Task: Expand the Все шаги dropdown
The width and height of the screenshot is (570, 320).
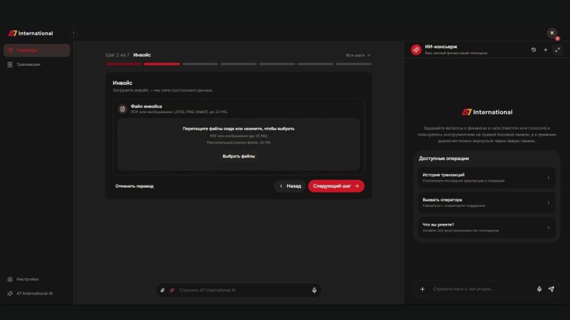Action: tap(358, 55)
